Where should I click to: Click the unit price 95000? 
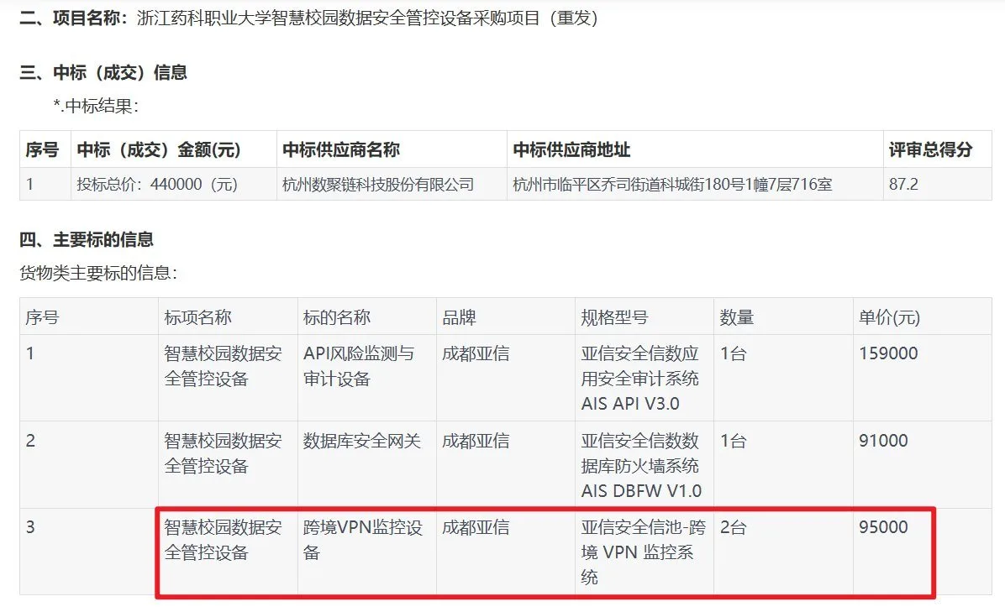pos(883,527)
